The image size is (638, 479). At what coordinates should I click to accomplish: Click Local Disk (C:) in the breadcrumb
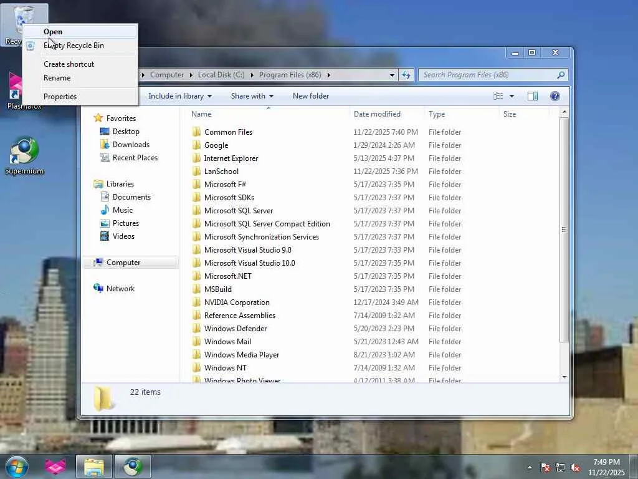pyautogui.click(x=221, y=75)
